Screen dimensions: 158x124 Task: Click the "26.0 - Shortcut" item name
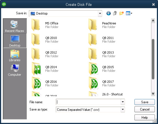[x=112, y=94]
